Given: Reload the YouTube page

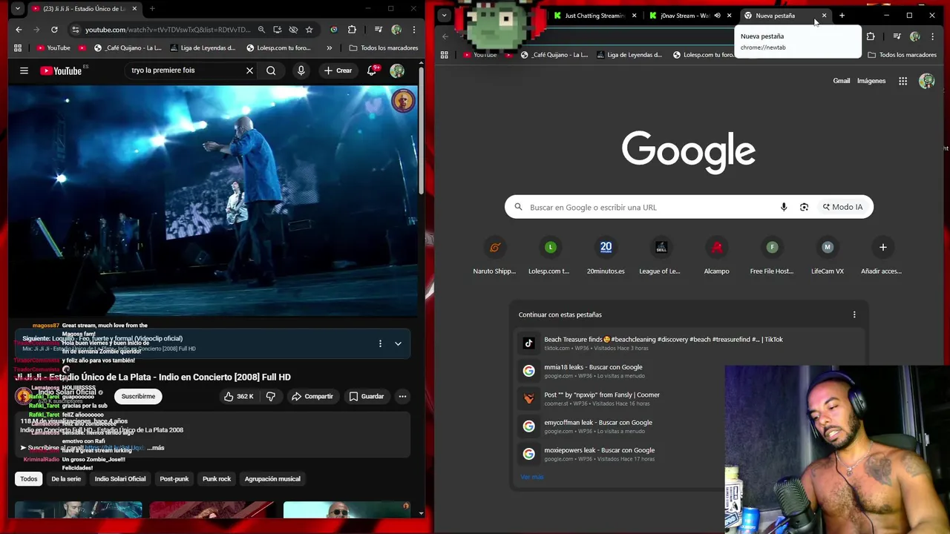Looking at the screenshot, I should (54, 30).
